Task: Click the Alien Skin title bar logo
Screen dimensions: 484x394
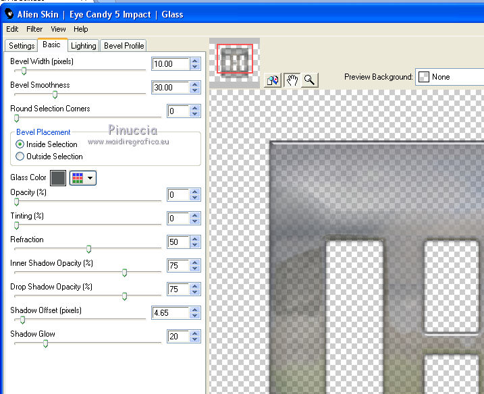Action: [x=9, y=14]
